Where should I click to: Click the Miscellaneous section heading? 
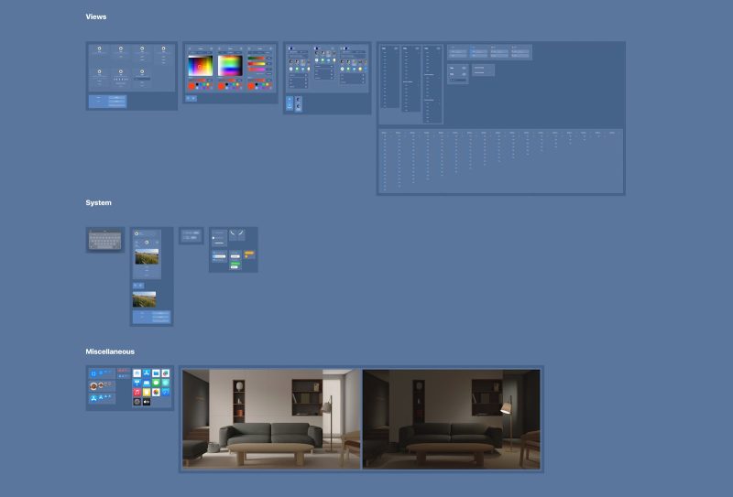(x=110, y=351)
